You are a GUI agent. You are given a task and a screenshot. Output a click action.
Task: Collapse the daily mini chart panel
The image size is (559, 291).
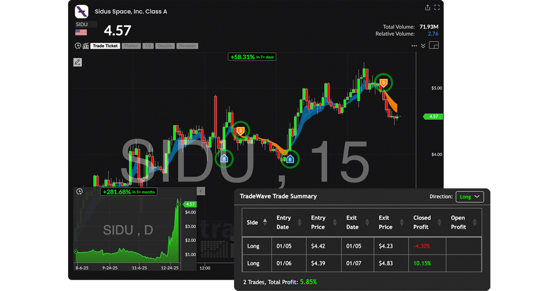[x=201, y=191]
